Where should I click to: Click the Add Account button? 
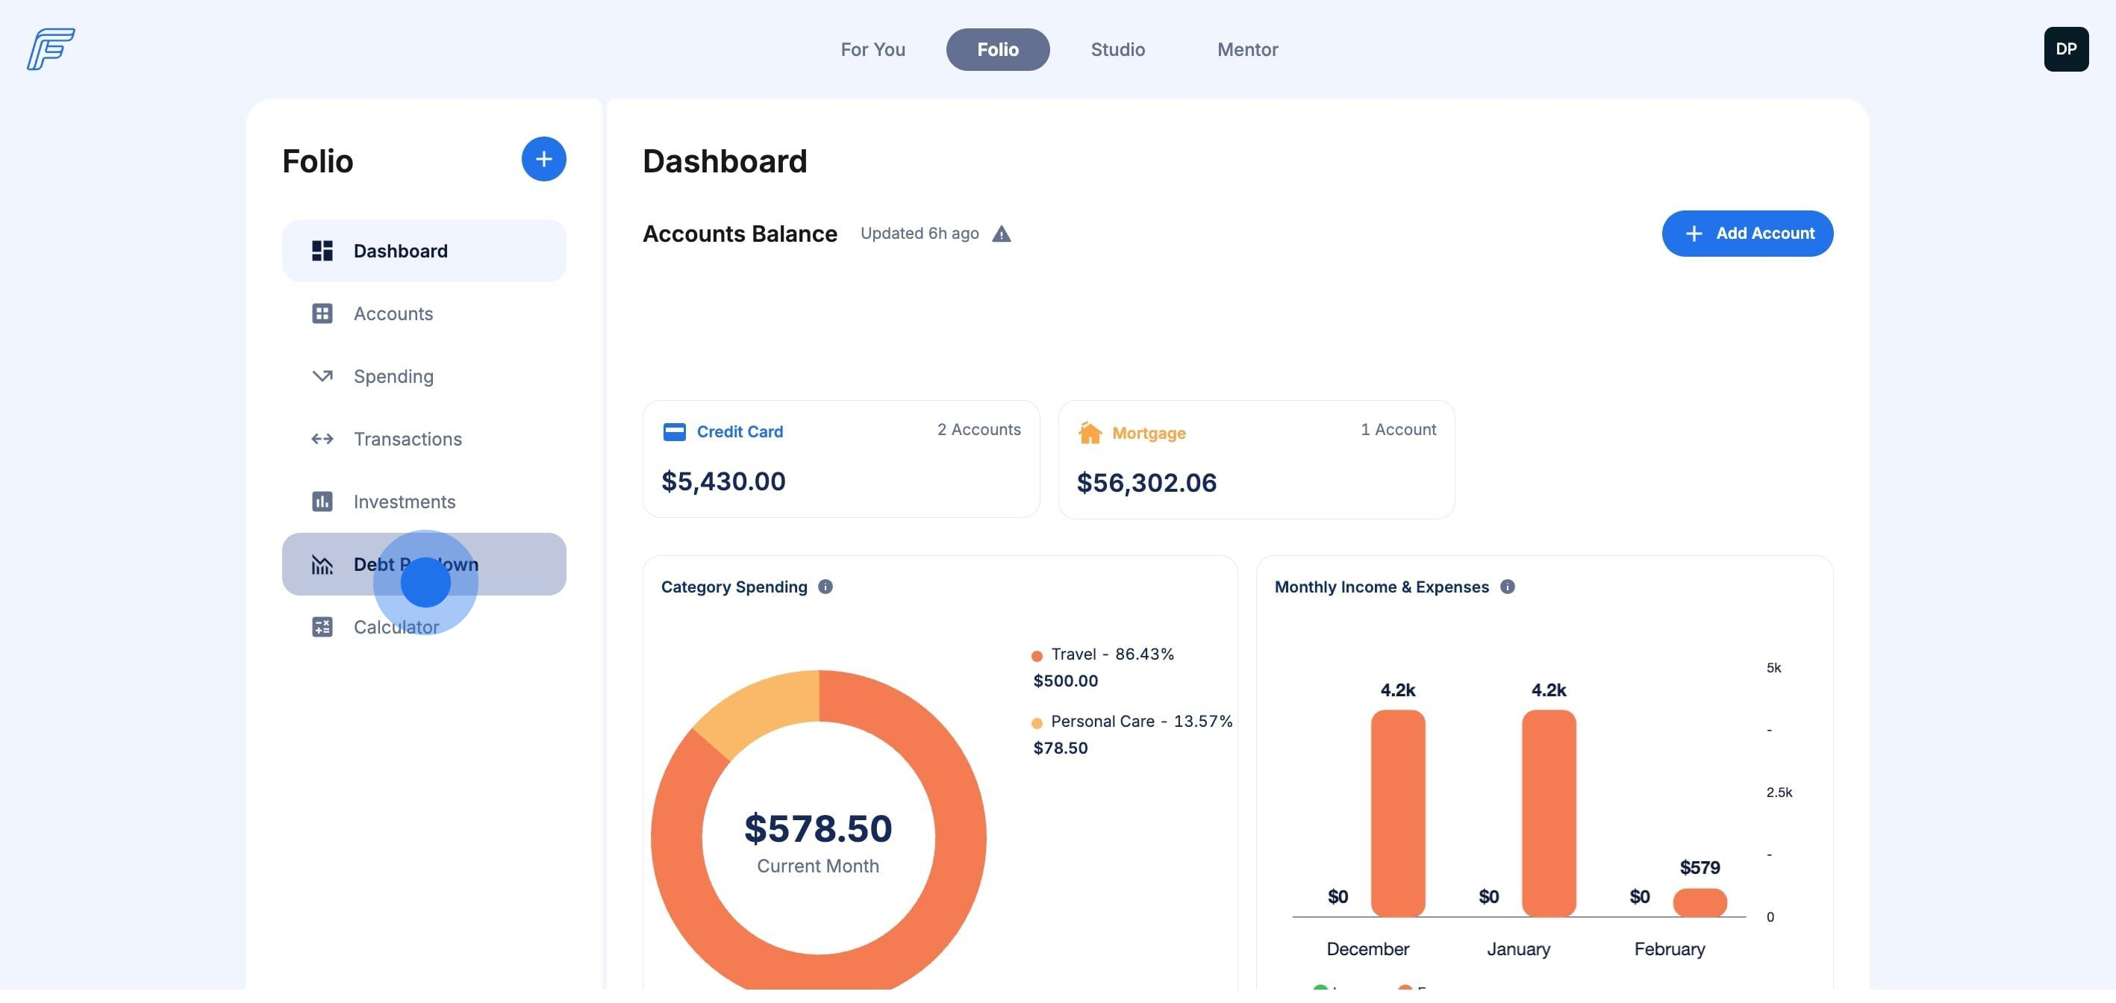[1747, 234]
